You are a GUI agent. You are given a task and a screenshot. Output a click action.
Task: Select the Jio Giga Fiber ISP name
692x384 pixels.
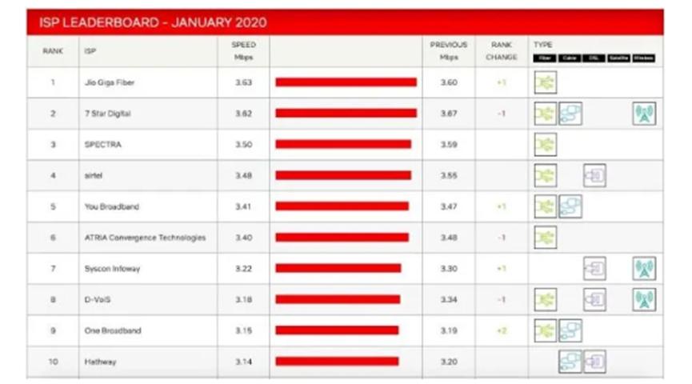pyautogui.click(x=110, y=82)
